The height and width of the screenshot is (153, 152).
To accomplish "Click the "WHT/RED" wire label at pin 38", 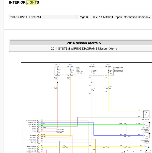I will [43, 127].
